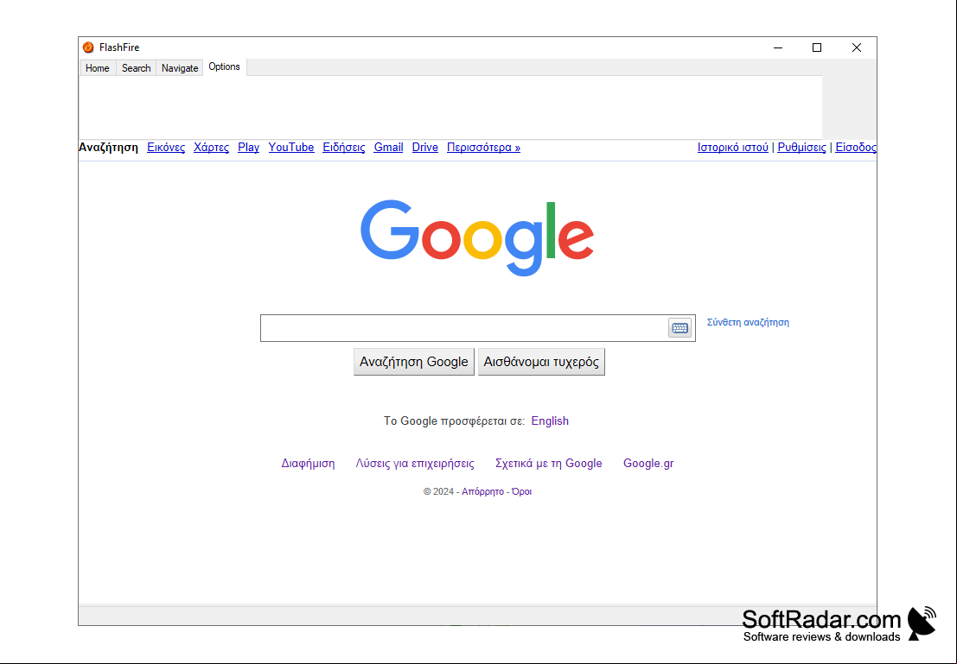Screen dimensions: 957x664
Task: Open the Εικόνες link
Action: (166, 148)
